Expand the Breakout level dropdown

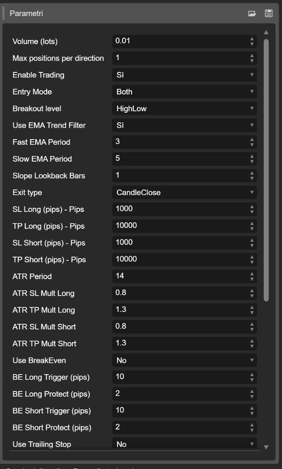coord(184,109)
